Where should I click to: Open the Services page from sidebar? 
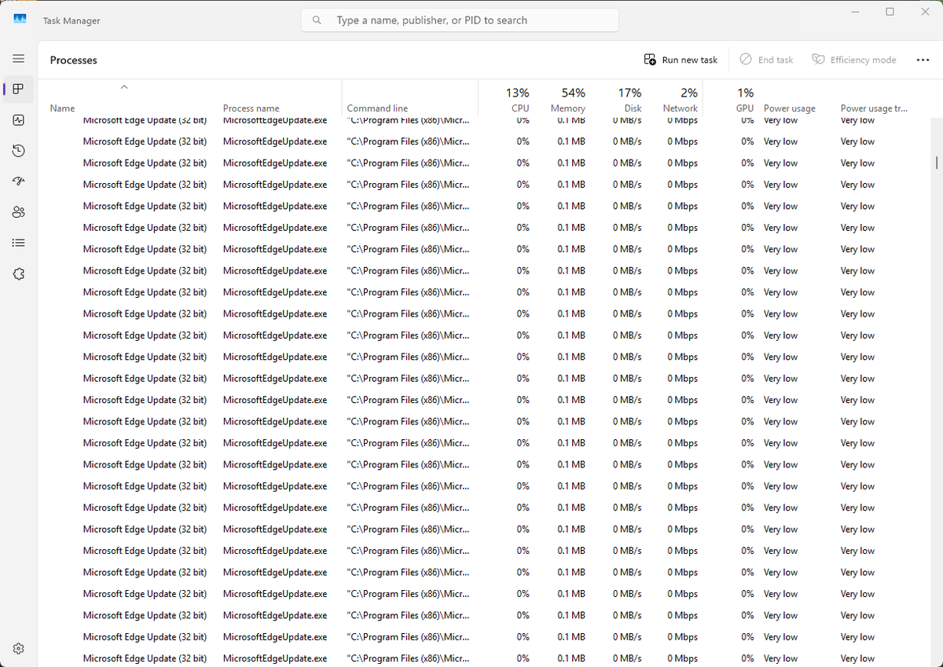coord(19,273)
